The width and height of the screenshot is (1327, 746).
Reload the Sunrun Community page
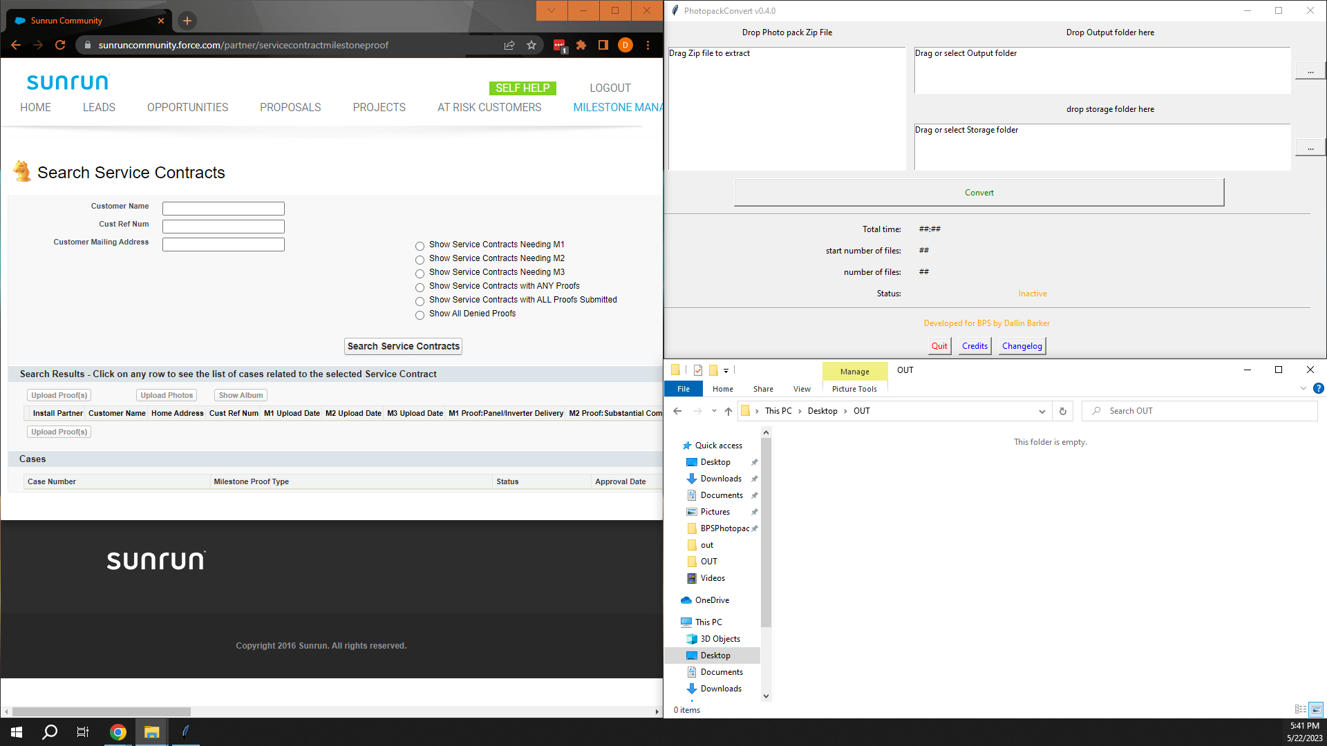[x=60, y=45]
